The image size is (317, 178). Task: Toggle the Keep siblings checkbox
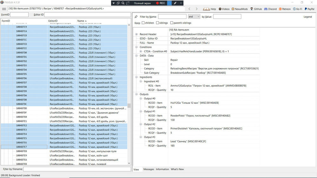[x=157, y=23]
